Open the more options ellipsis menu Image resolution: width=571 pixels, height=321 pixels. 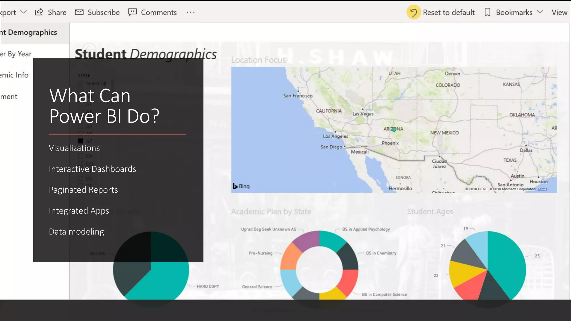pos(191,12)
